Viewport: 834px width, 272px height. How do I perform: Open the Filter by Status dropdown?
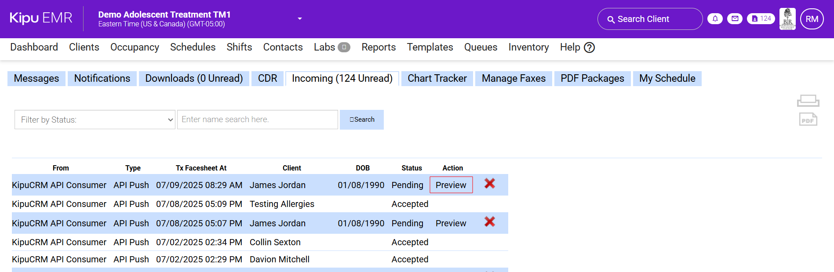pos(95,120)
